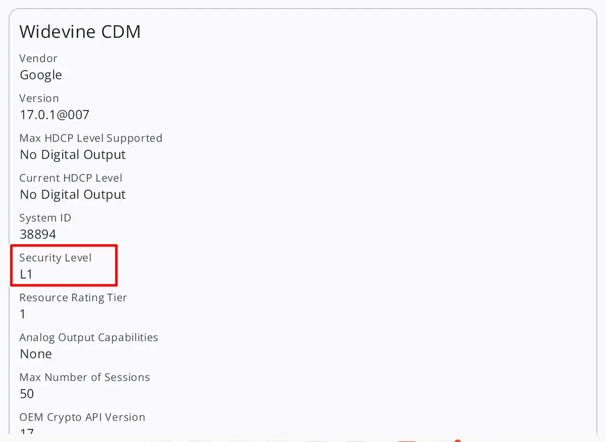
Task: Click the value under Current HDCP Level
Action: point(73,194)
